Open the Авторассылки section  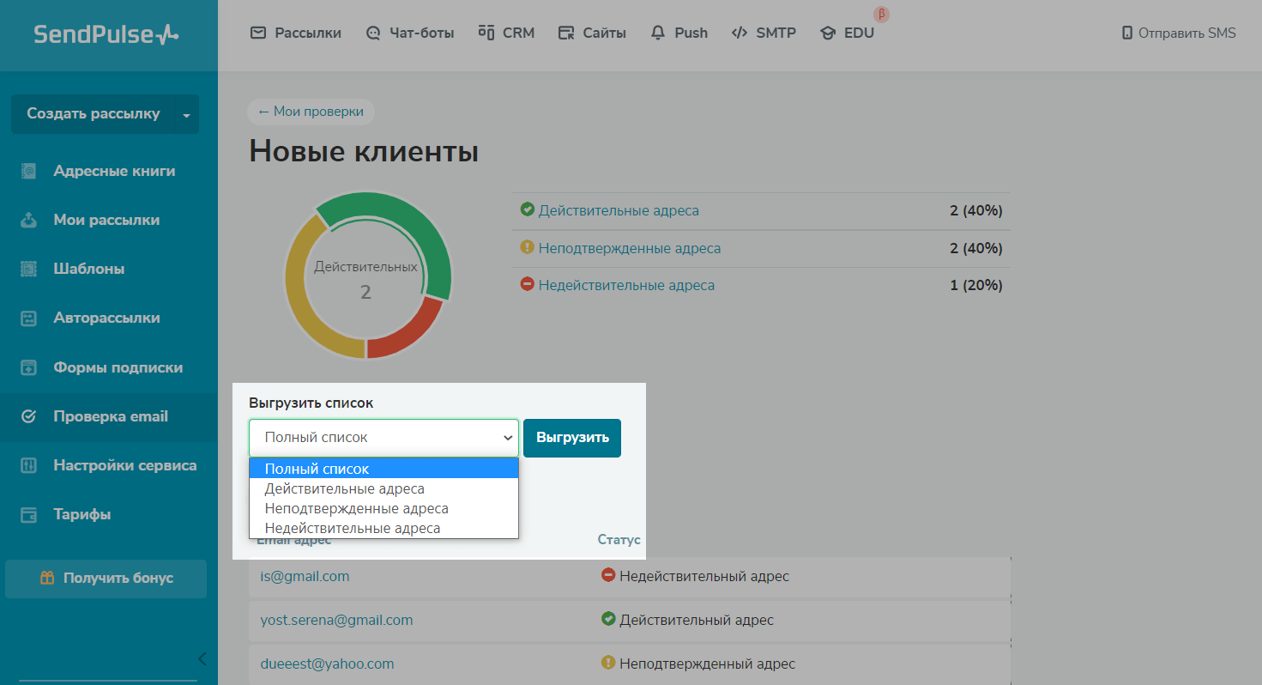click(x=106, y=318)
